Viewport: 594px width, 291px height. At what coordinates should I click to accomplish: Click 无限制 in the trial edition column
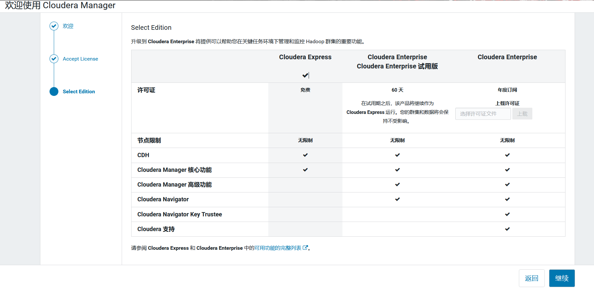(398, 140)
